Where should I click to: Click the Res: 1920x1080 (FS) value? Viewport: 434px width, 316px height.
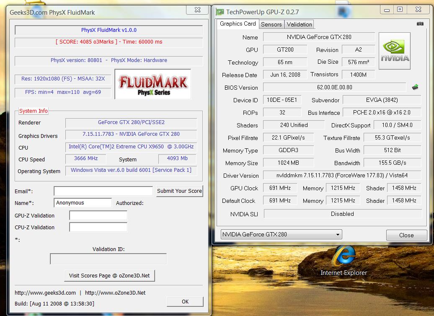click(63, 79)
